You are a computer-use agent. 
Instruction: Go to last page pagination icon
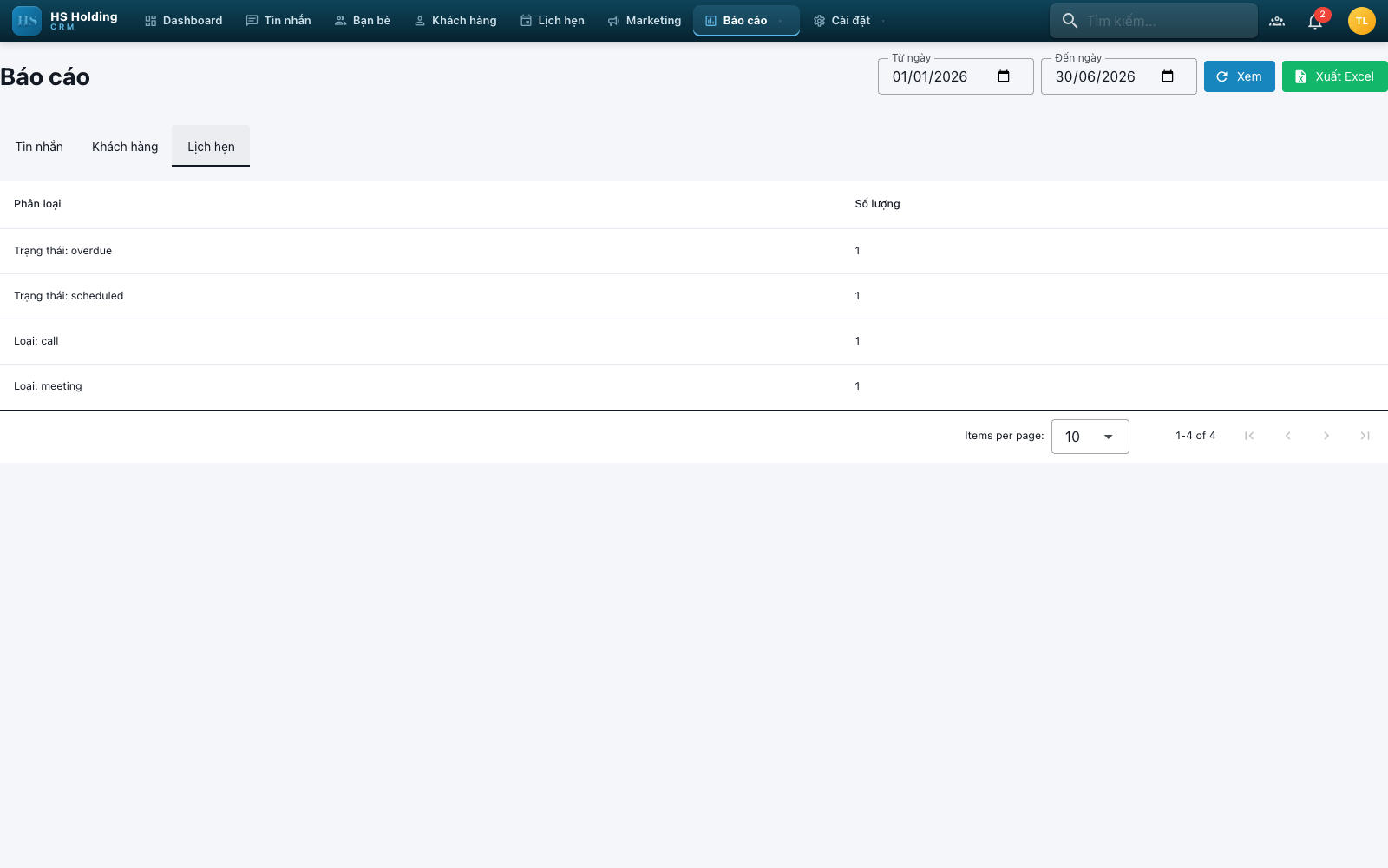[1365, 436]
